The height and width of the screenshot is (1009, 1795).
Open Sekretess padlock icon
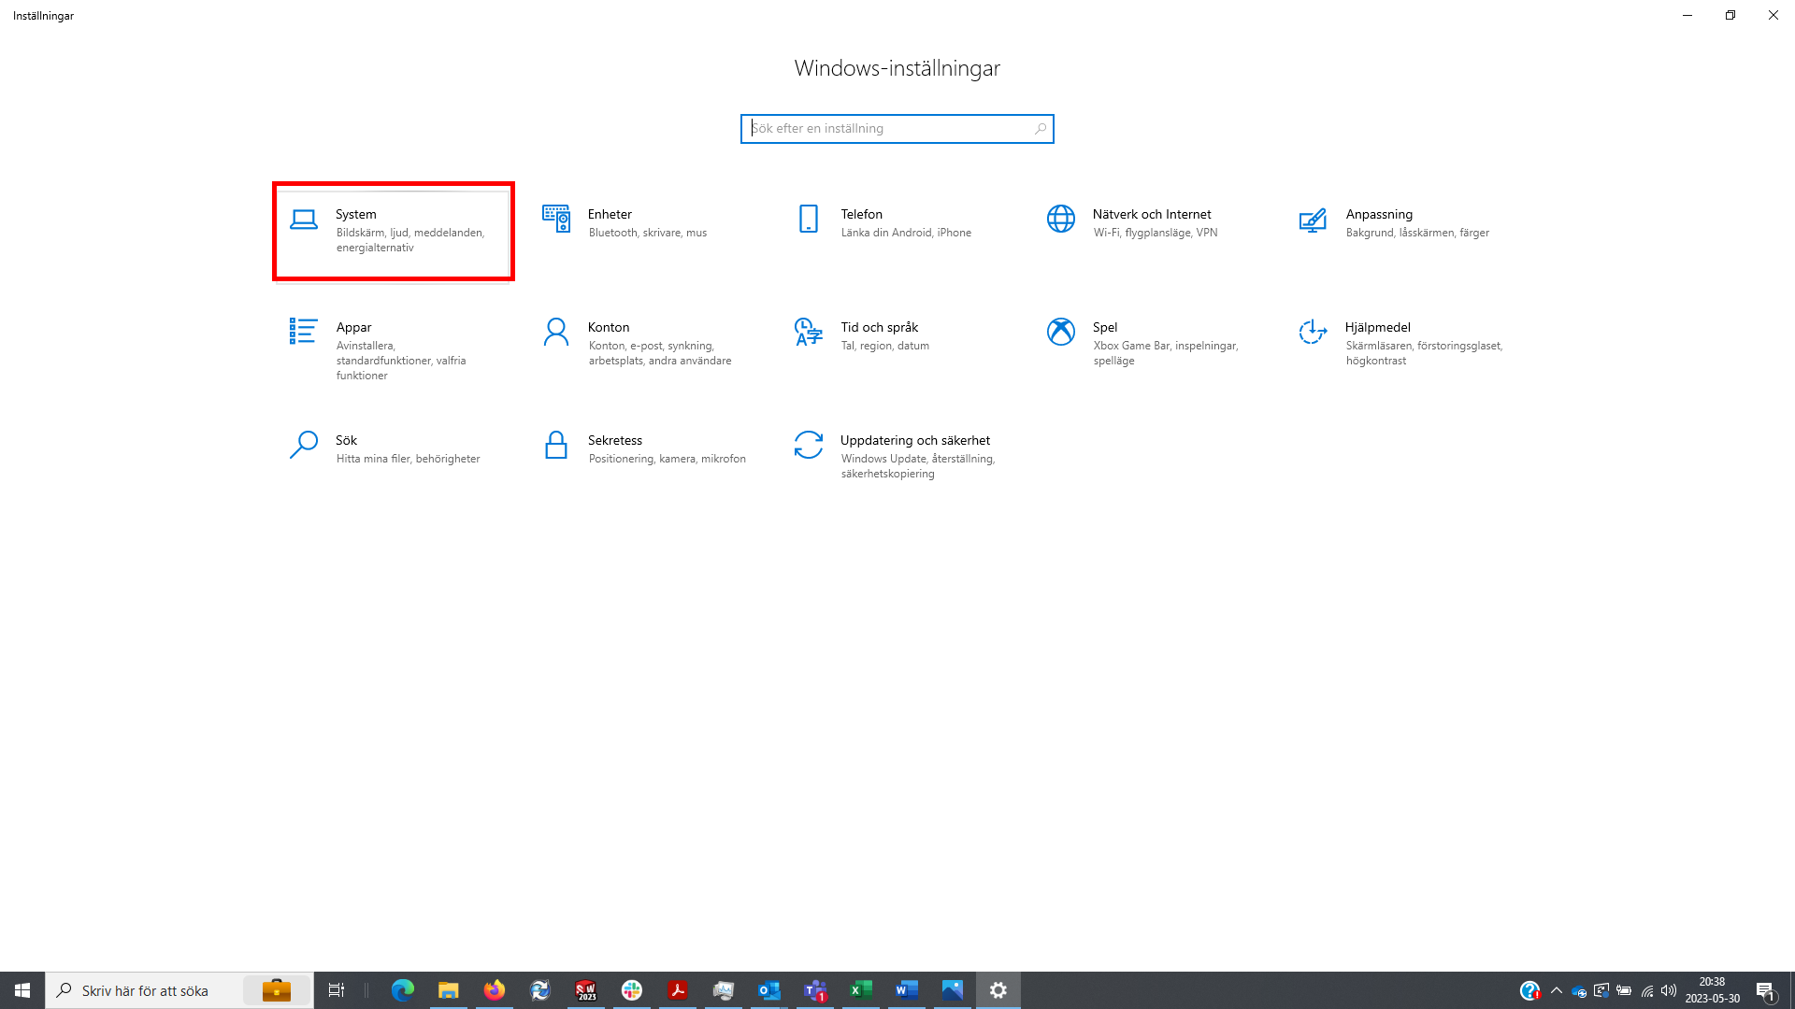556,445
